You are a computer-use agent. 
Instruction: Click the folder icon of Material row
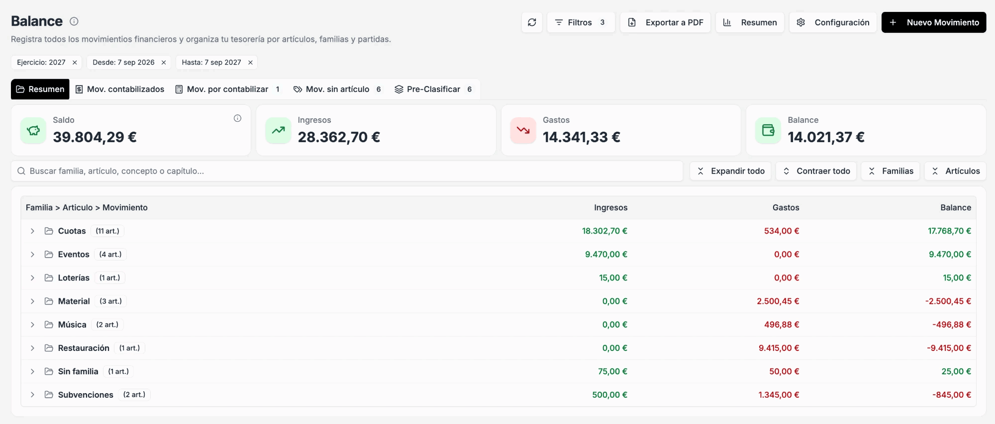pyautogui.click(x=49, y=301)
